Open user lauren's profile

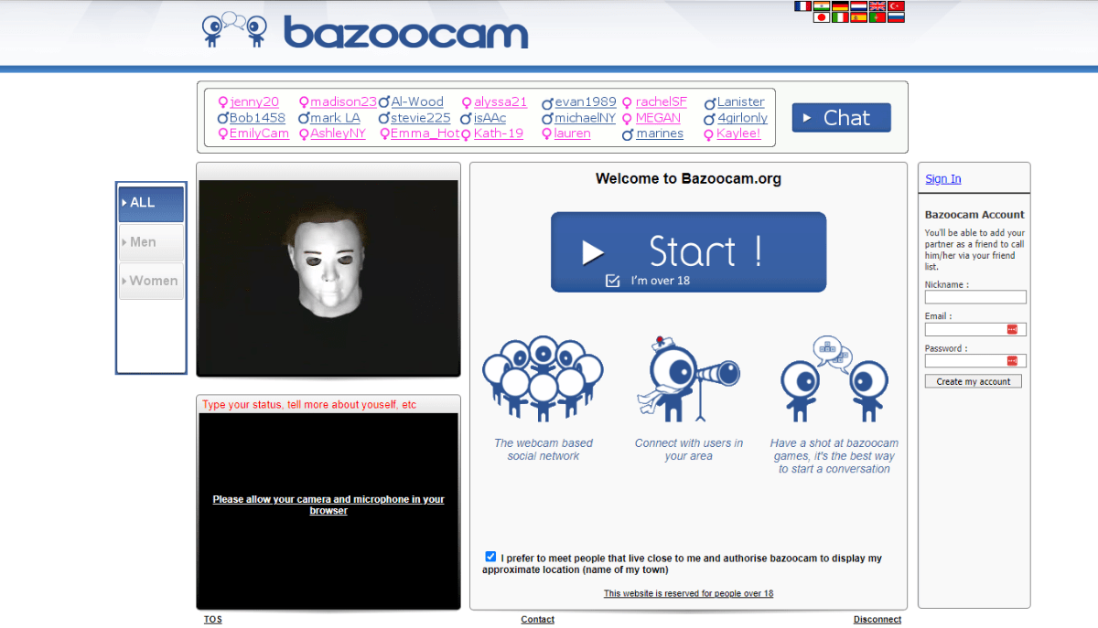point(573,133)
